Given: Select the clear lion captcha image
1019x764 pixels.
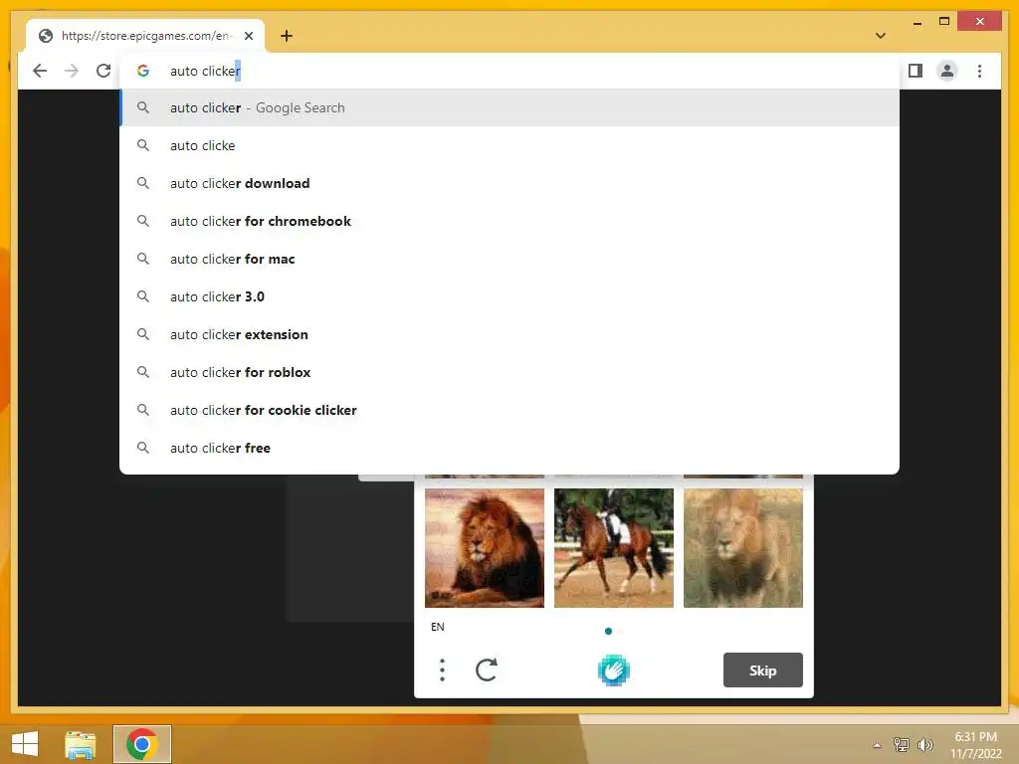Looking at the screenshot, I should [485, 548].
